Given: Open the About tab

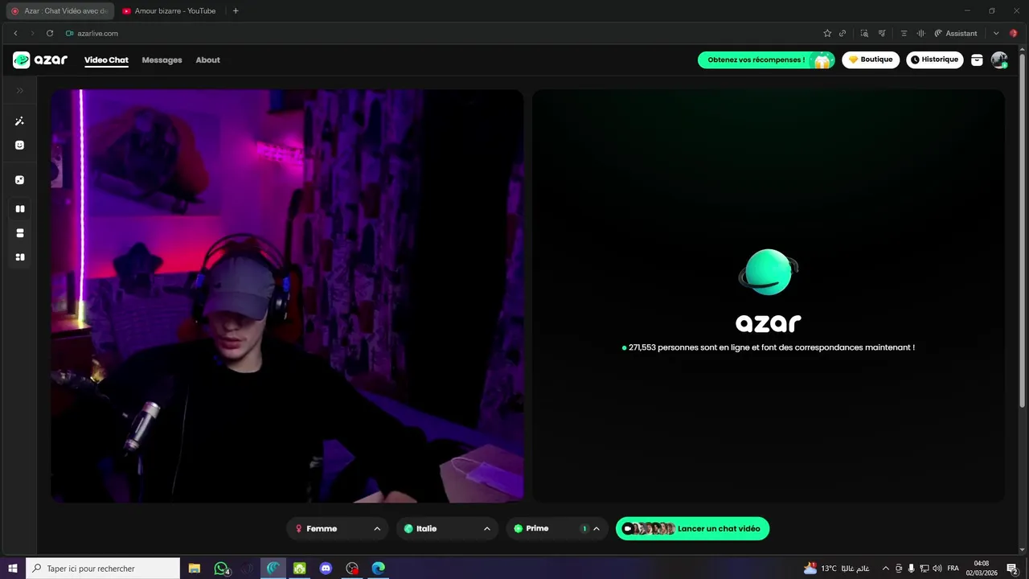Looking at the screenshot, I should pyautogui.click(x=207, y=60).
